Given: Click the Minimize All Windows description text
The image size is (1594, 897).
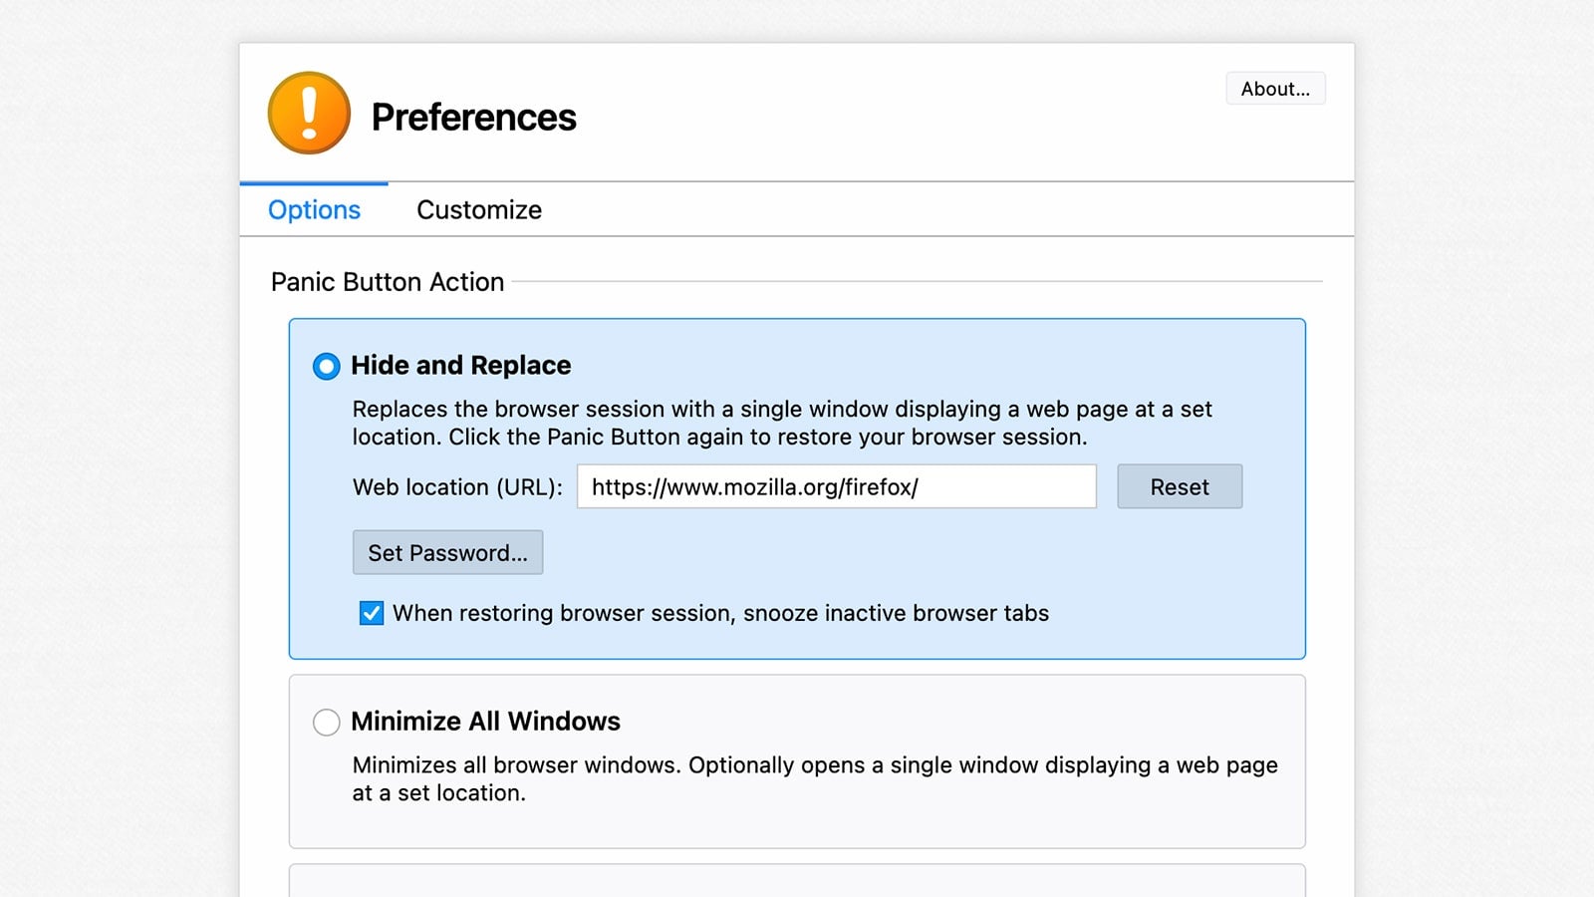Looking at the screenshot, I should [x=813, y=778].
